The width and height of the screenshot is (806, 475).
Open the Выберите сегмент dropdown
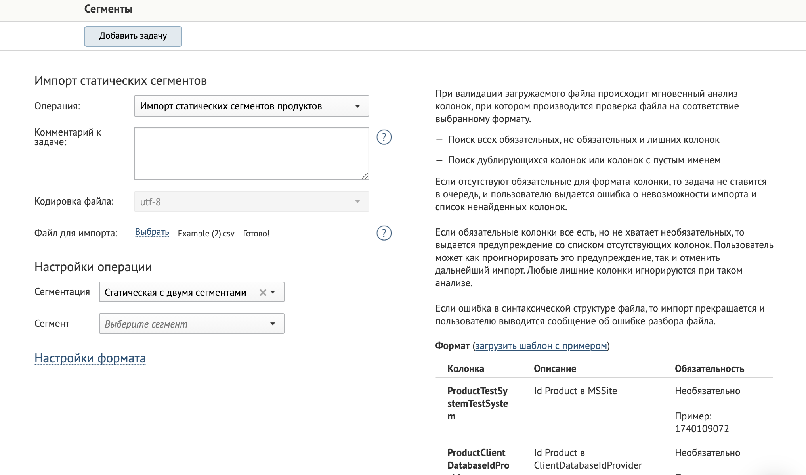pyautogui.click(x=191, y=324)
